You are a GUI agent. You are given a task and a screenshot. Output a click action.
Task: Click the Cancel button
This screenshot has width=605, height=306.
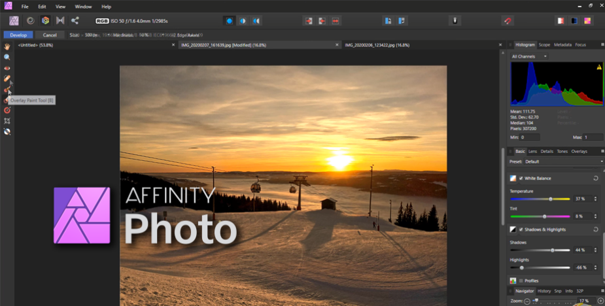[x=50, y=35]
